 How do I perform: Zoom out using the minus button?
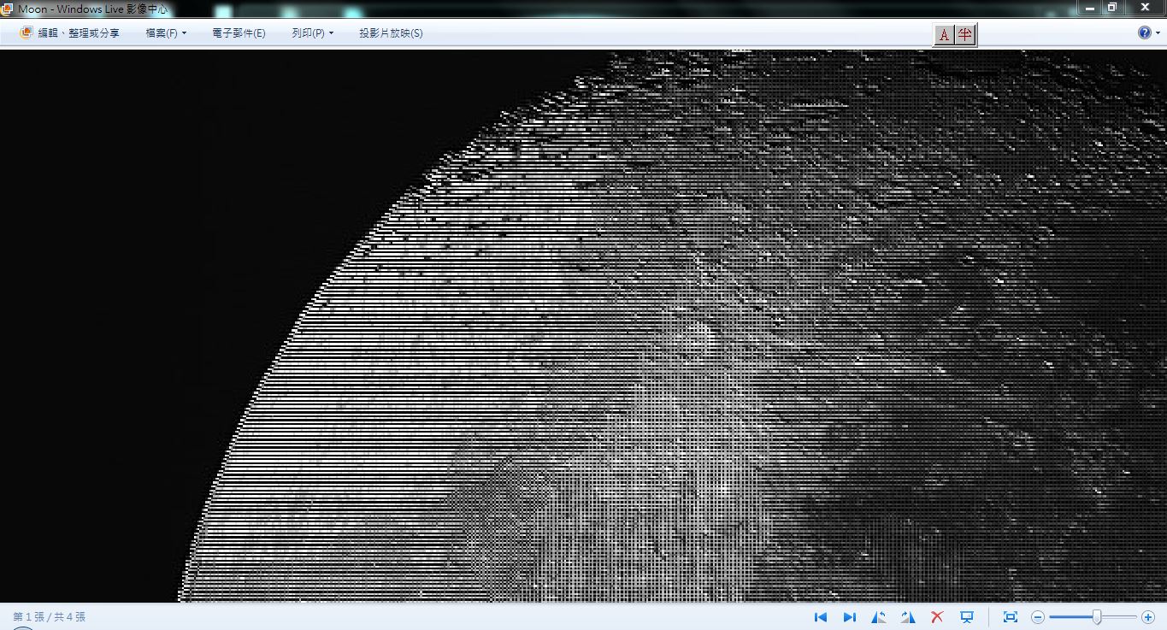click(x=1038, y=617)
